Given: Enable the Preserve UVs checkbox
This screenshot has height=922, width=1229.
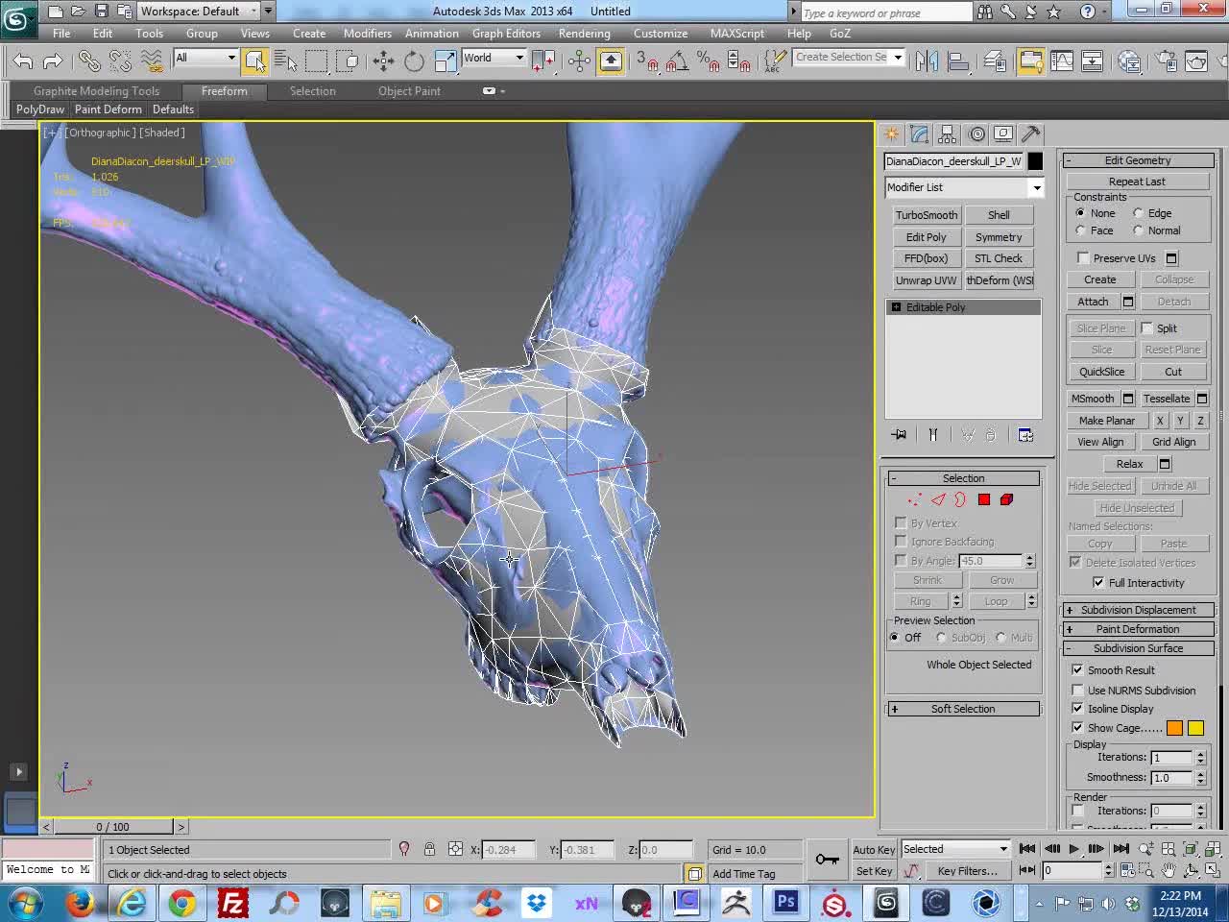Looking at the screenshot, I should (1083, 257).
